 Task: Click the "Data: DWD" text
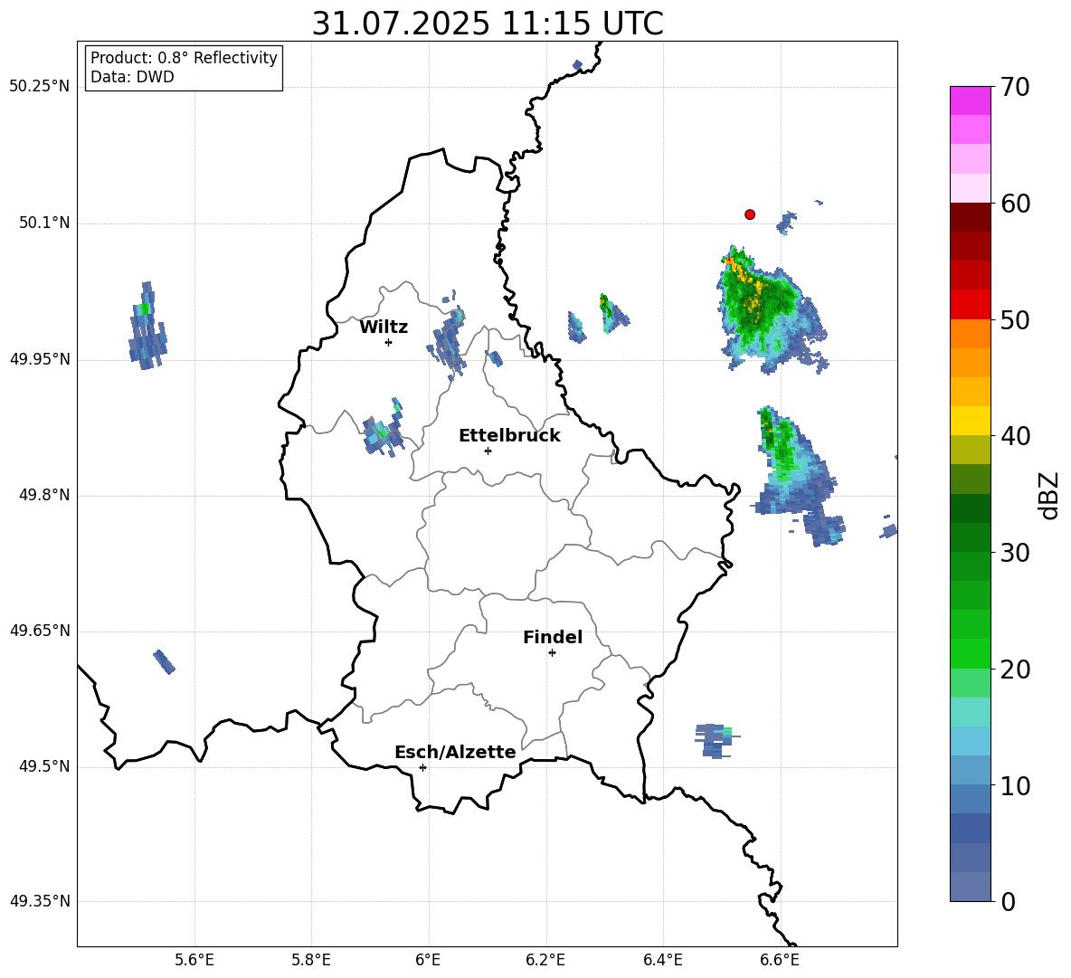(132, 77)
